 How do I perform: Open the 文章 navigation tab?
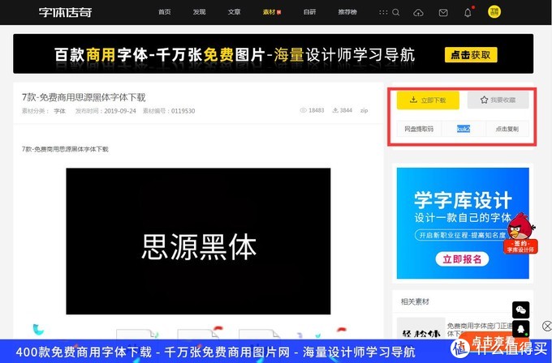234,12
